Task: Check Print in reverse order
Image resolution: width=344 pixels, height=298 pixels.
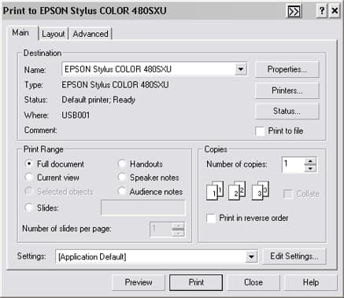Action: pyautogui.click(x=211, y=218)
